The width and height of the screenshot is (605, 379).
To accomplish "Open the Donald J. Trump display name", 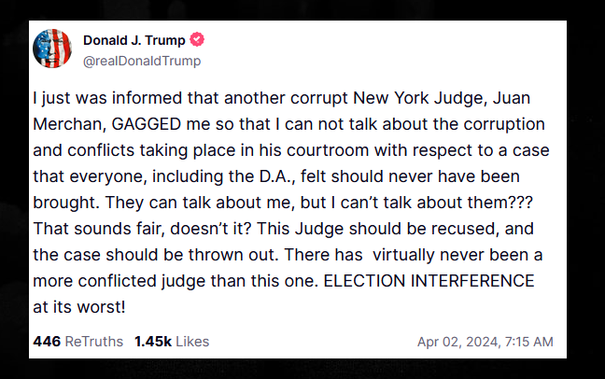I will (x=134, y=40).
